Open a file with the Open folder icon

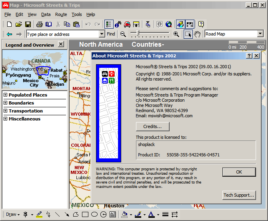(19, 24)
